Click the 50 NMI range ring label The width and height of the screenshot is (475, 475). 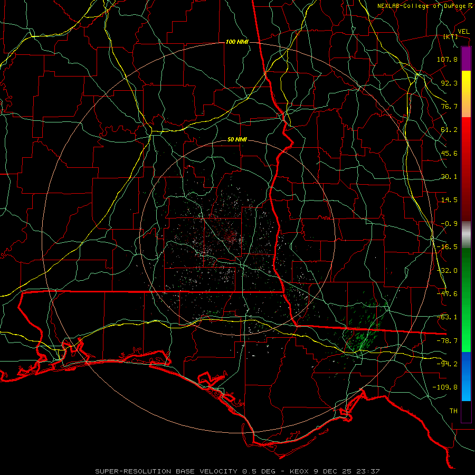[x=237, y=140]
